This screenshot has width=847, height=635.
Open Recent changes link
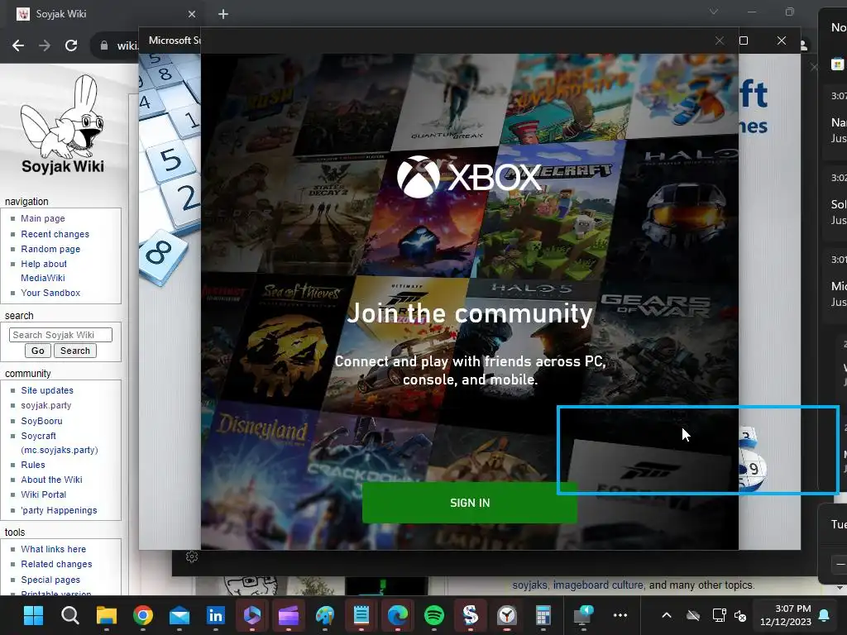tap(55, 234)
